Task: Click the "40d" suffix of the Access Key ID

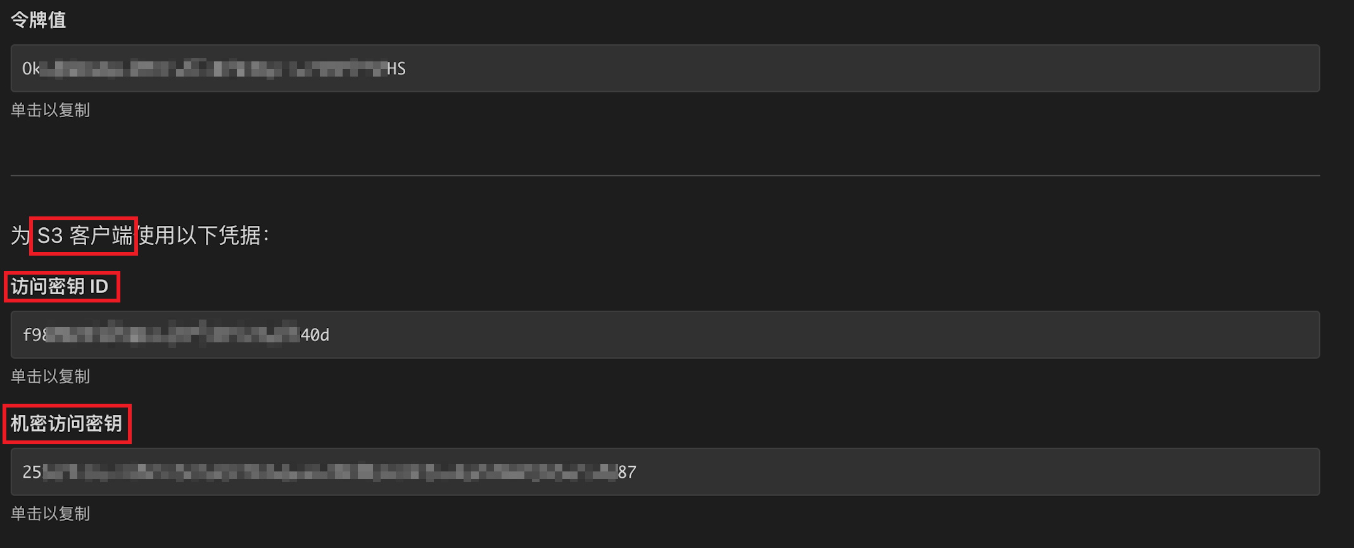Action: (x=315, y=335)
